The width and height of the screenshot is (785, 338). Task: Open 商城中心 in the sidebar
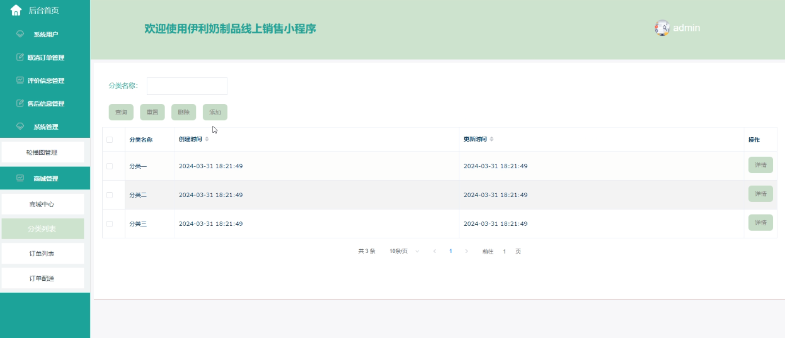point(42,204)
